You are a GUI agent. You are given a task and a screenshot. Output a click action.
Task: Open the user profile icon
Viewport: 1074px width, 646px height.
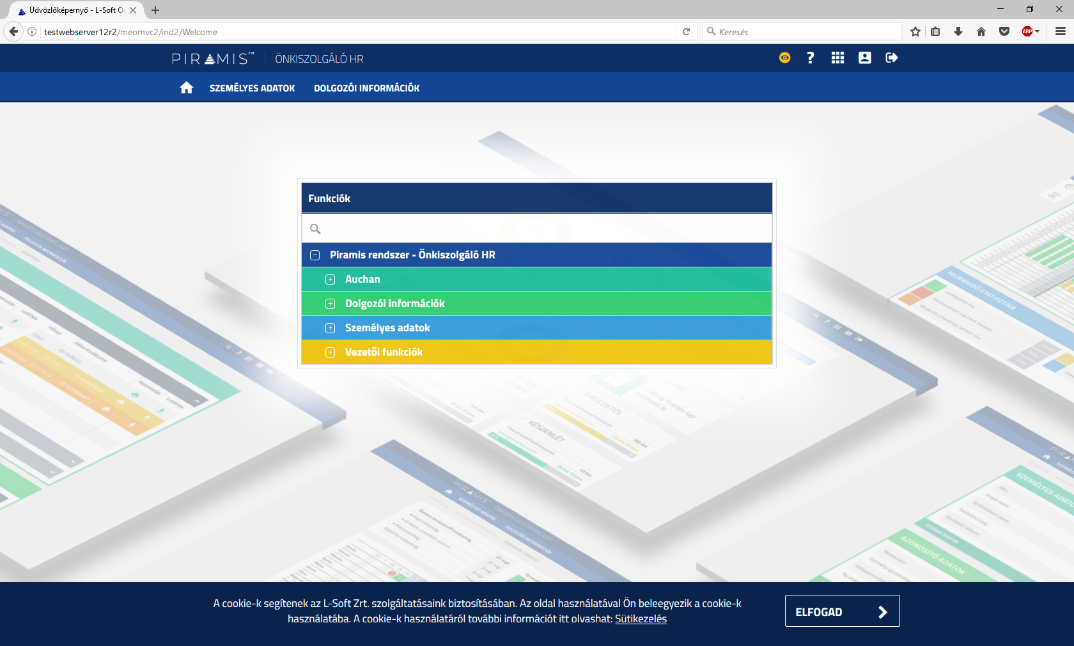point(864,58)
